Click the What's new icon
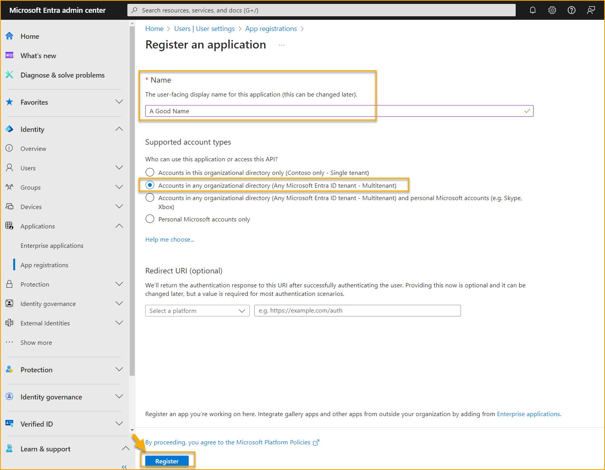 coord(9,55)
